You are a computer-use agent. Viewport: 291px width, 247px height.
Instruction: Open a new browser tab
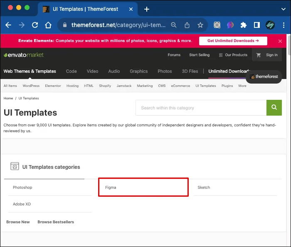click(147, 9)
